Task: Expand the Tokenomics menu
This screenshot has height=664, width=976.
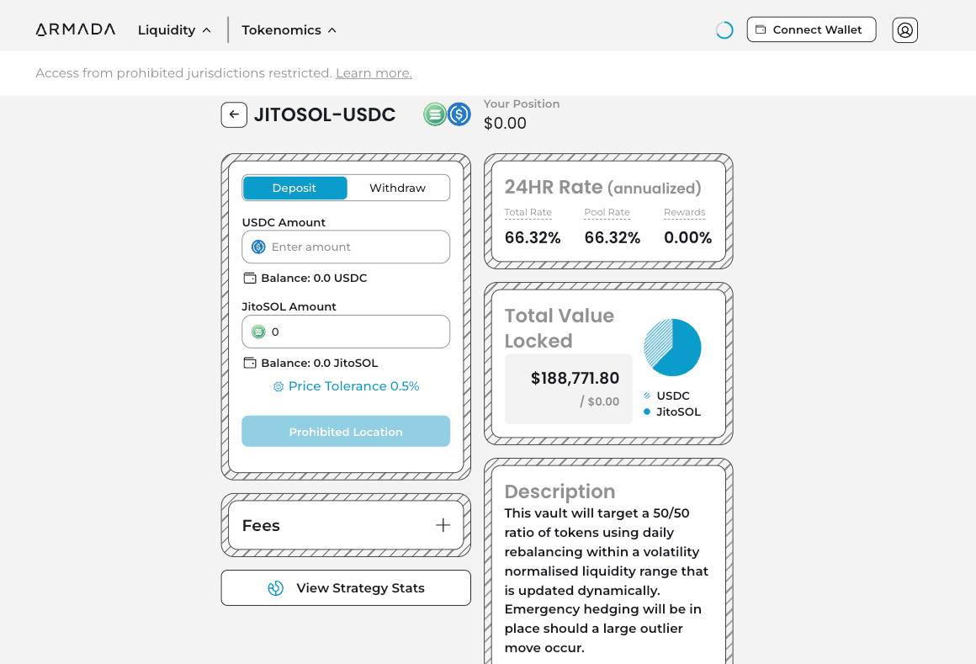Action: pos(289,29)
